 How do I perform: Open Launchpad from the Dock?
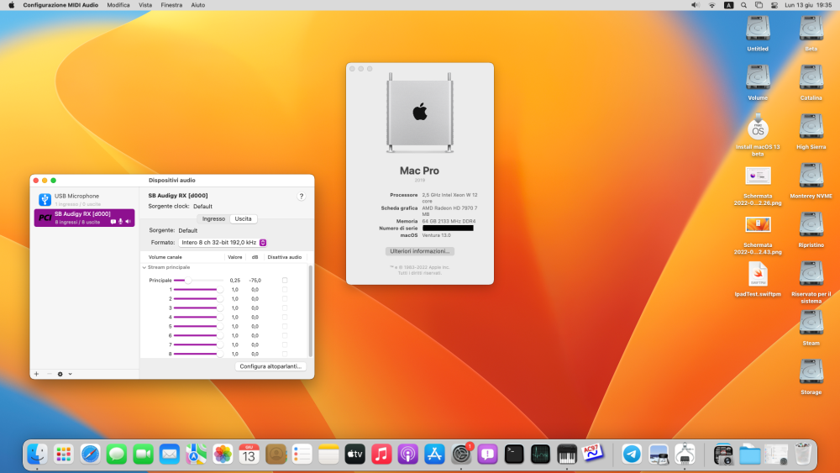tap(63, 455)
